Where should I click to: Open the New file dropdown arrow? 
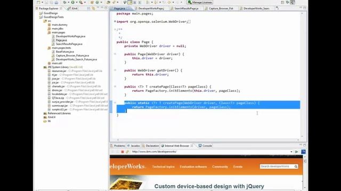pyautogui.click(x=42, y=2)
